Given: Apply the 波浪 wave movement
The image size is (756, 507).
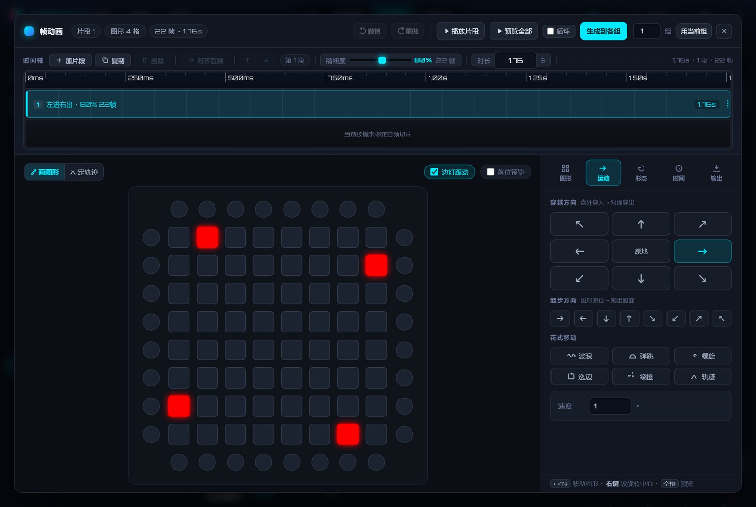Looking at the screenshot, I should click(579, 356).
